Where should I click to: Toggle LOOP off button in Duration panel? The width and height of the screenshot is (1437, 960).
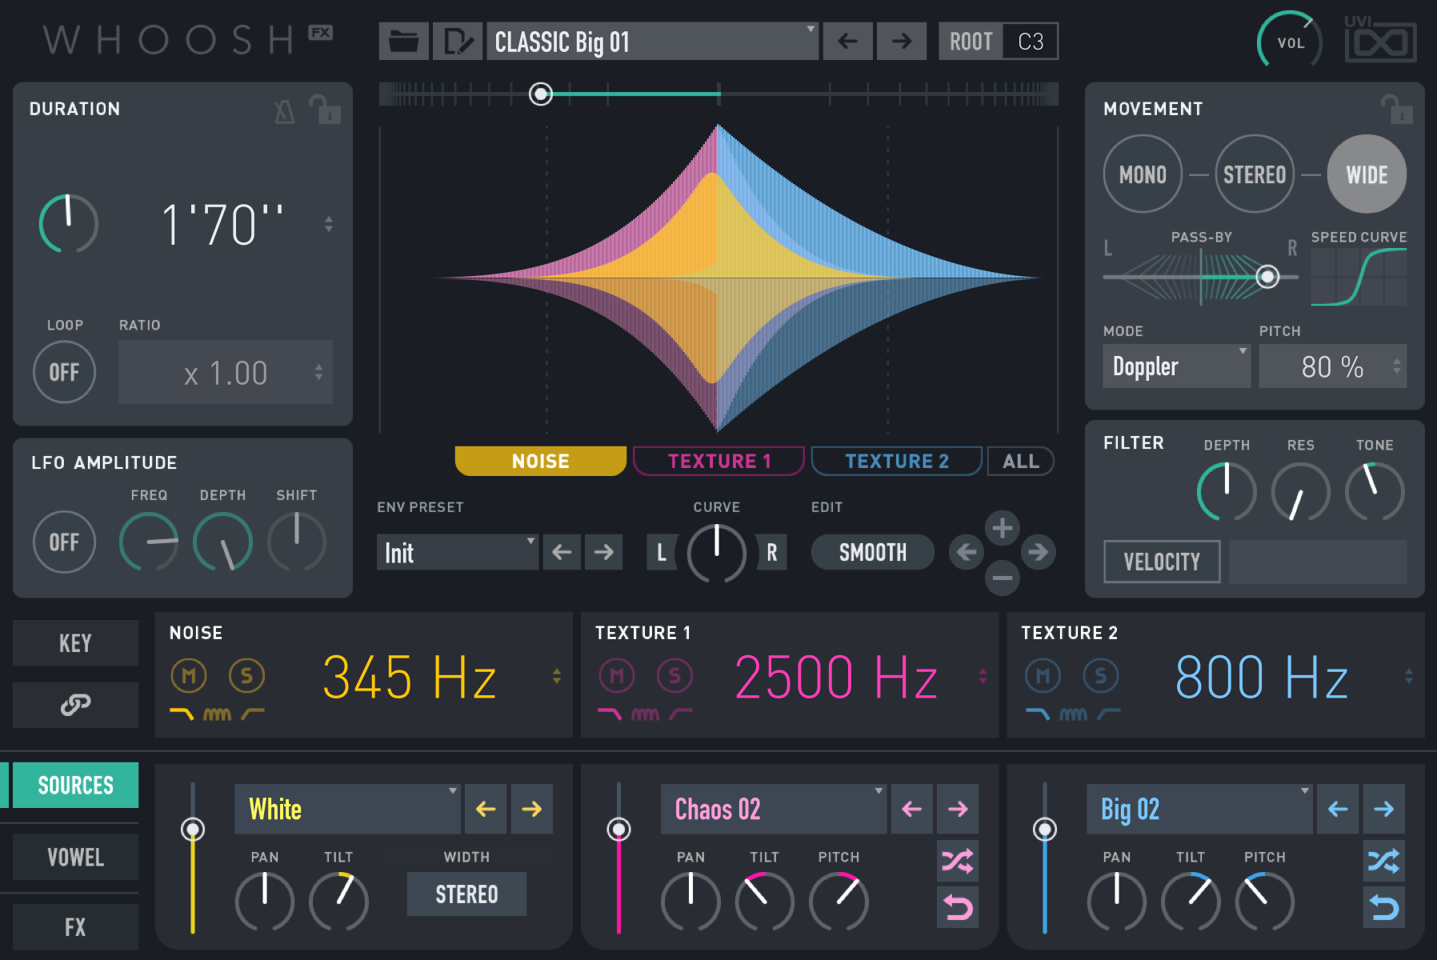64,371
